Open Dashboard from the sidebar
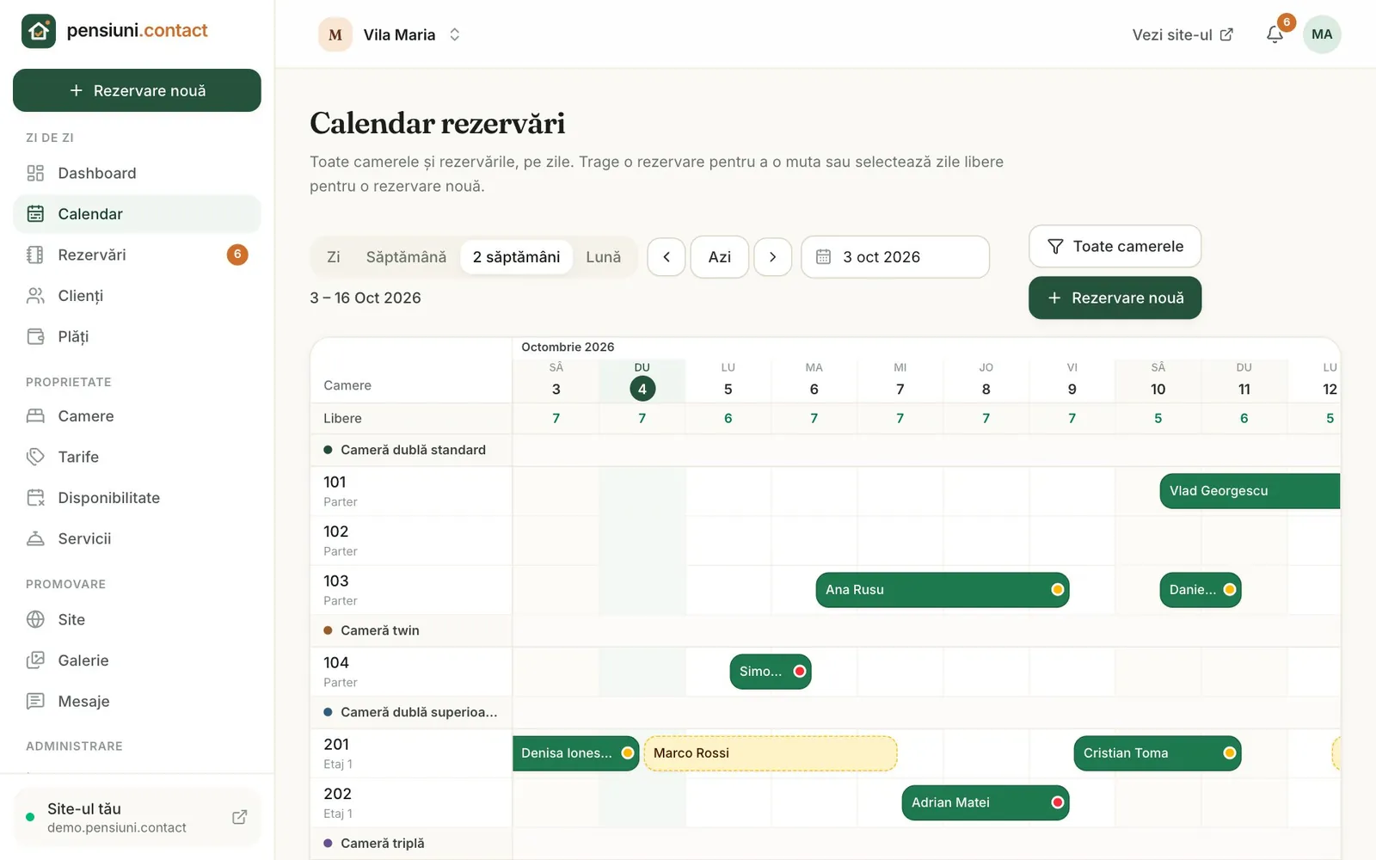The height and width of the screenshot is (860, 1376). [x=137, y=173]
